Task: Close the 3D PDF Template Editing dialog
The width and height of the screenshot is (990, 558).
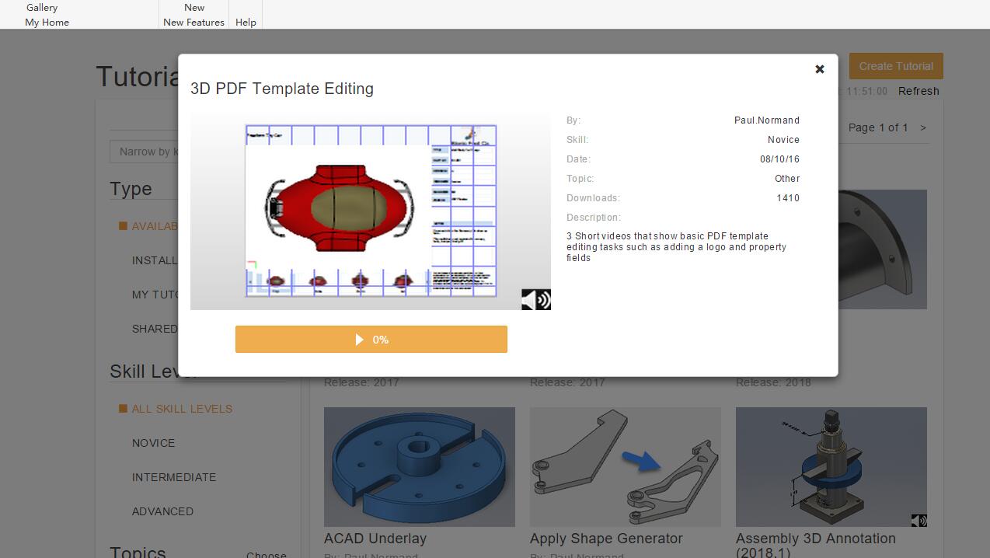Action: pyautogui.click(x=819, y=69)
